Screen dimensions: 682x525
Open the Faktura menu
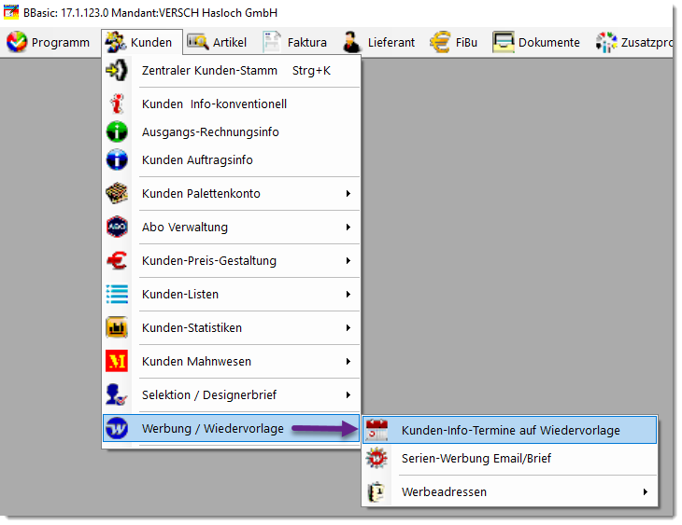[295, 42]
